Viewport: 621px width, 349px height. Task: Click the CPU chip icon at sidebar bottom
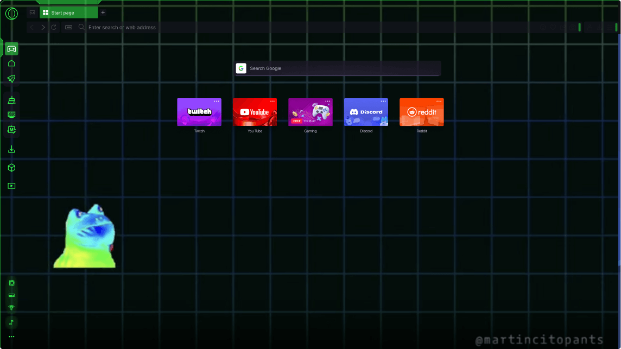(x=11, y=283)
